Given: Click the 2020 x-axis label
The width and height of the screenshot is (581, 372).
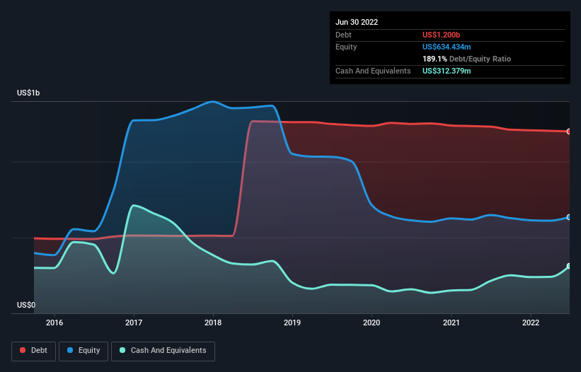Looking at the screenshot, I should (372, 322).
